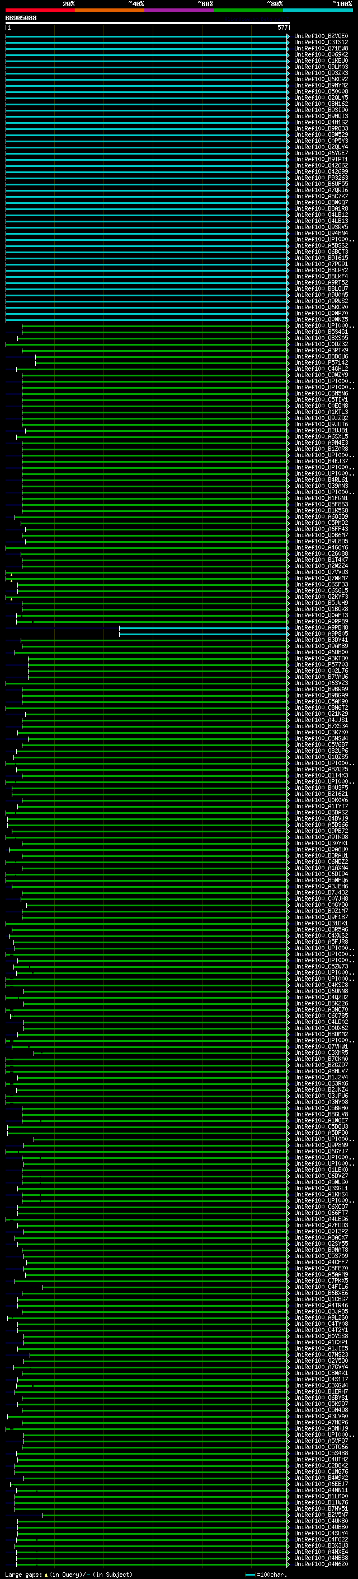Open the UniRef100_A5C7K7 entry
Screen dimensions: 358x1579
tap(321, 196)
